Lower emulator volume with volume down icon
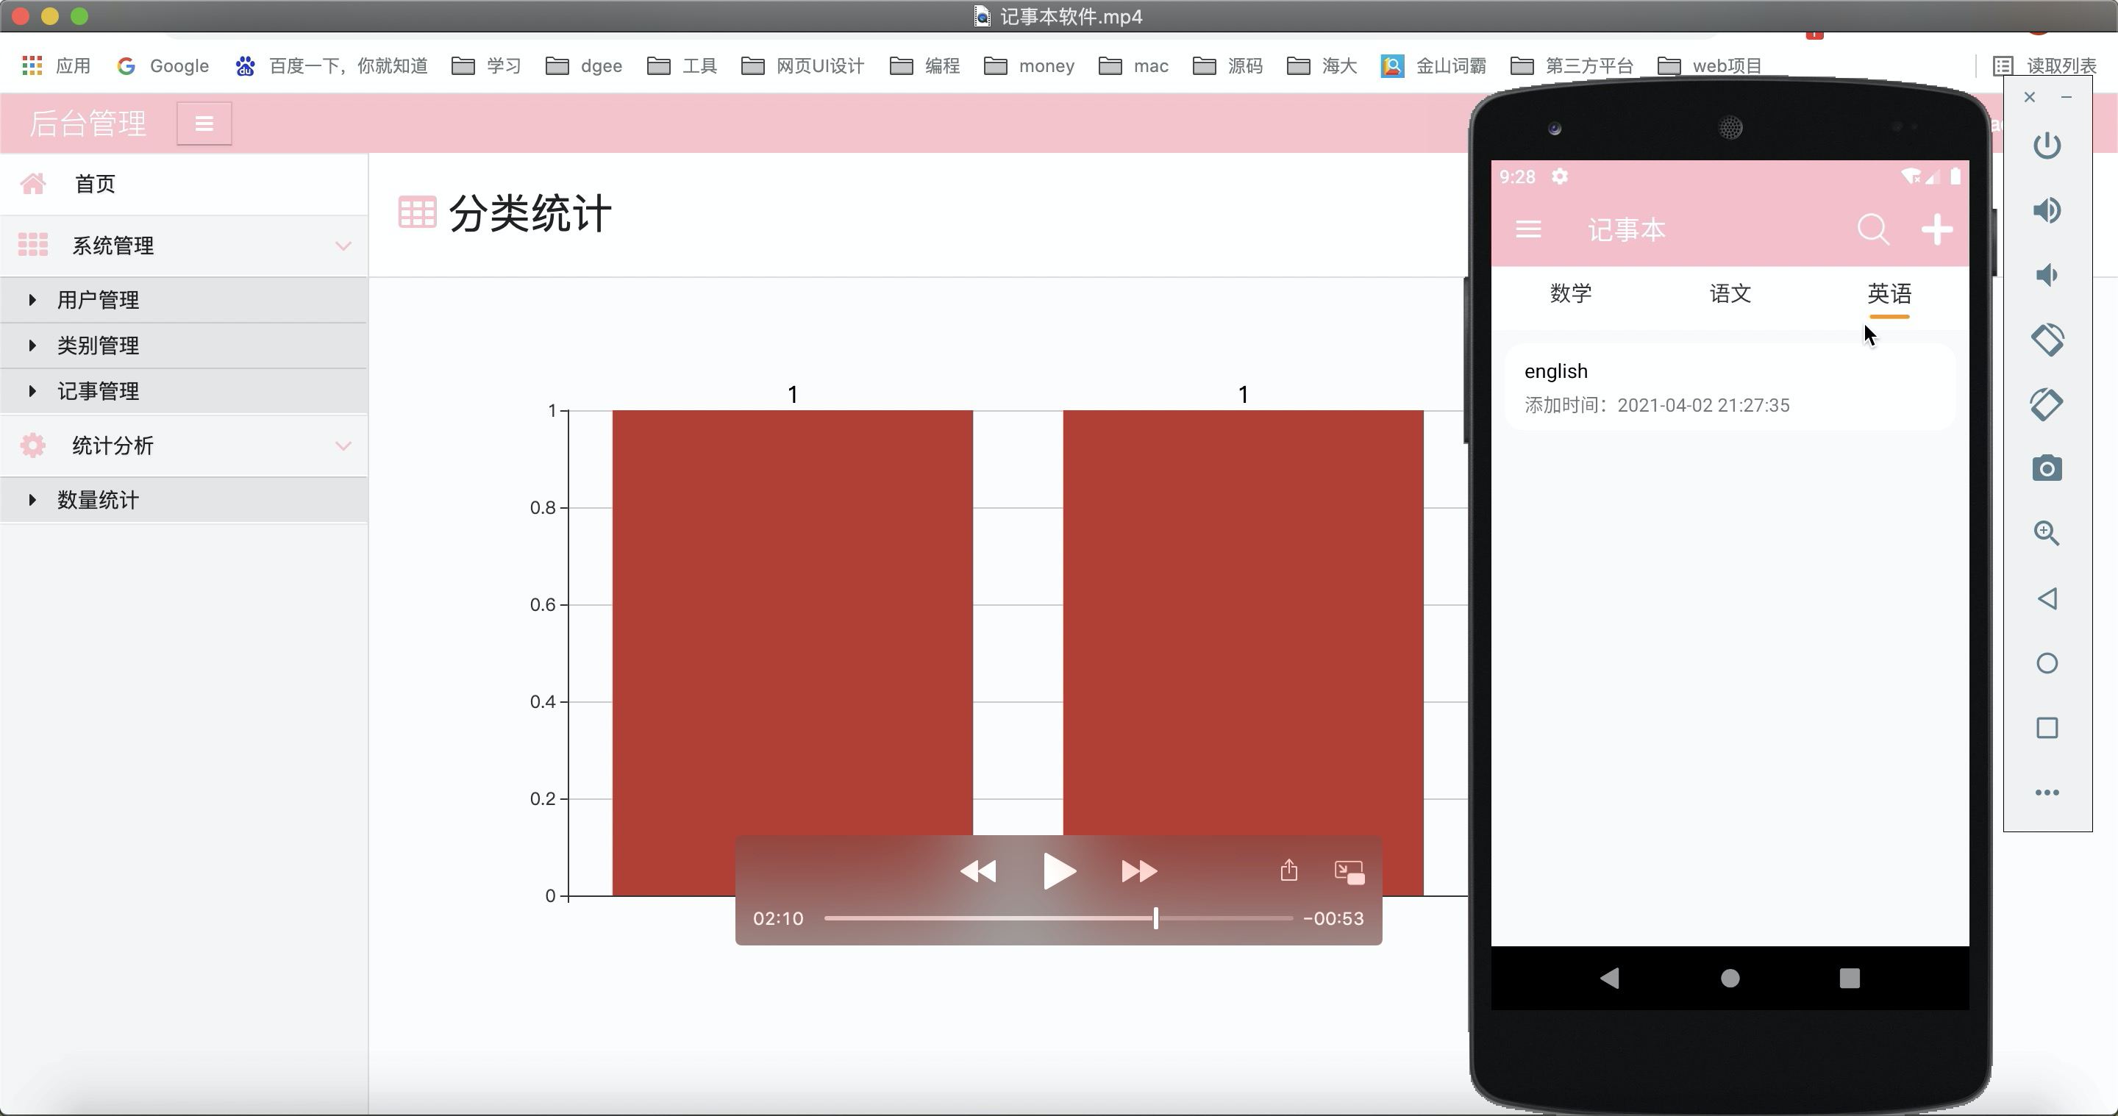 [x=2047, y=275]
